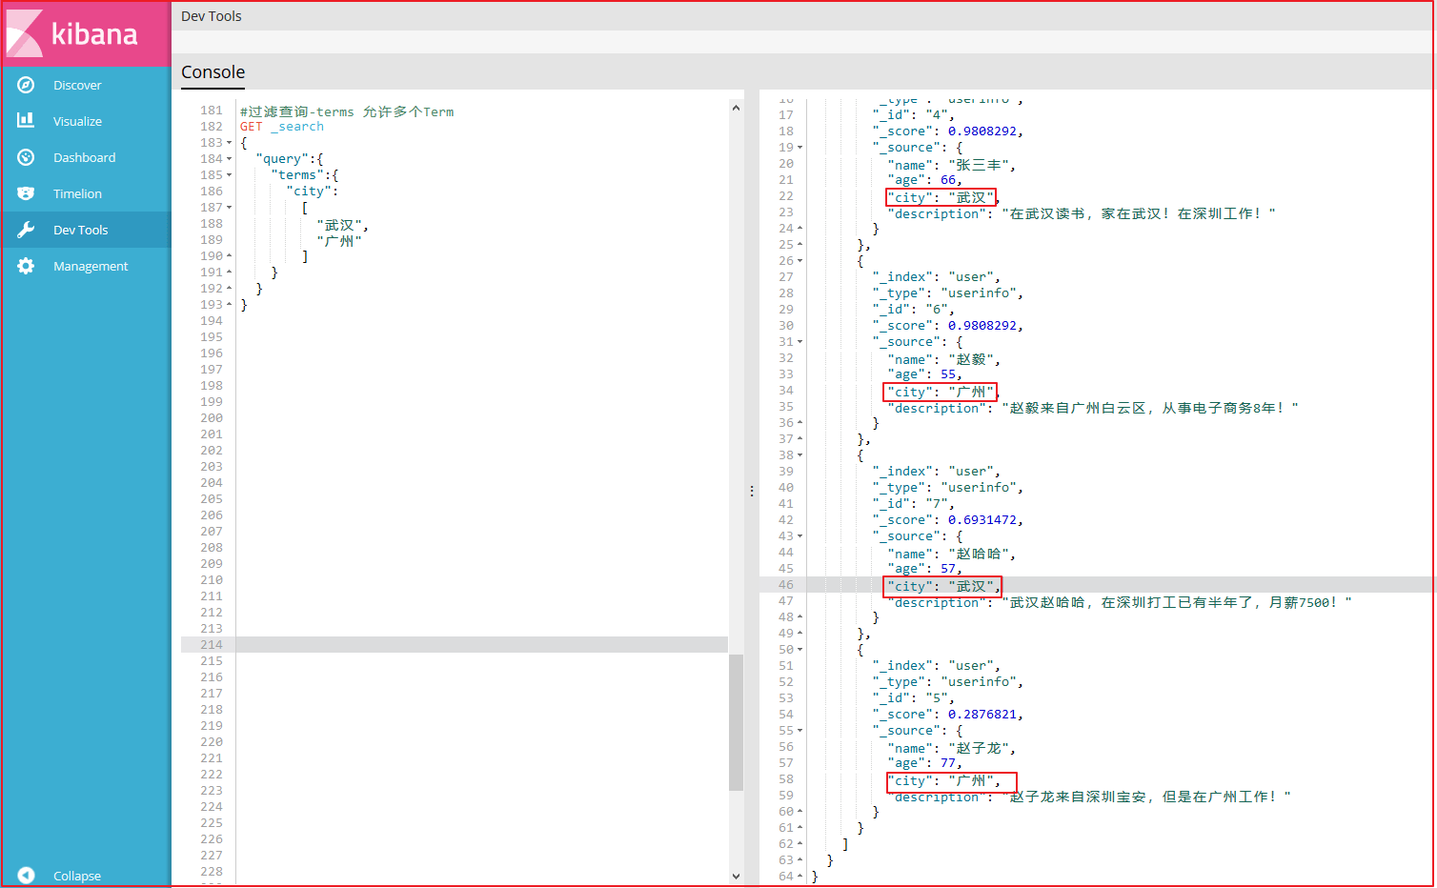Viewport: 1437px width, 888px height.
Task: Click the editor scrollbar down arrow
Action: coord(736,876)
